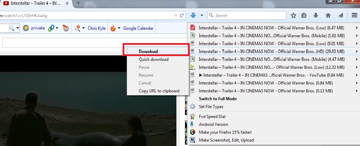Click the paper plane send icon
This screenshot has height=146, width=360.
341,16
